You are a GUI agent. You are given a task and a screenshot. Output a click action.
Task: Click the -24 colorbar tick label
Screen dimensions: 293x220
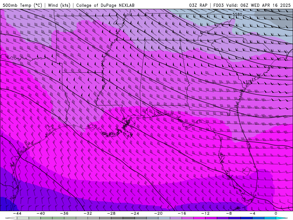[135, 213]
